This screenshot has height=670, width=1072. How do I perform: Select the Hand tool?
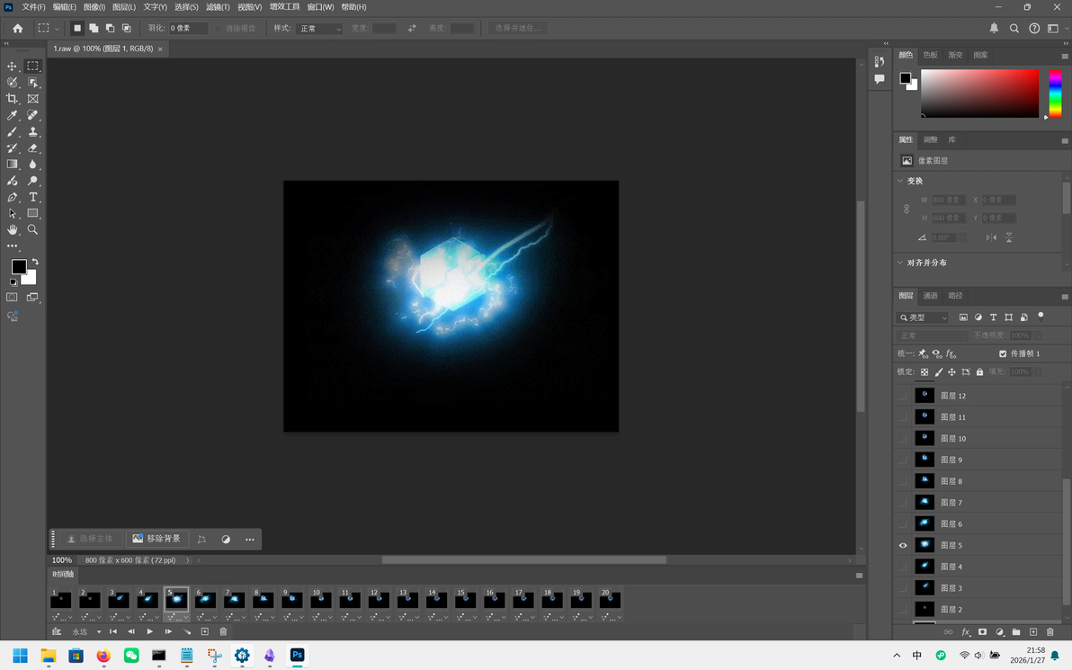tap(13, 229)
